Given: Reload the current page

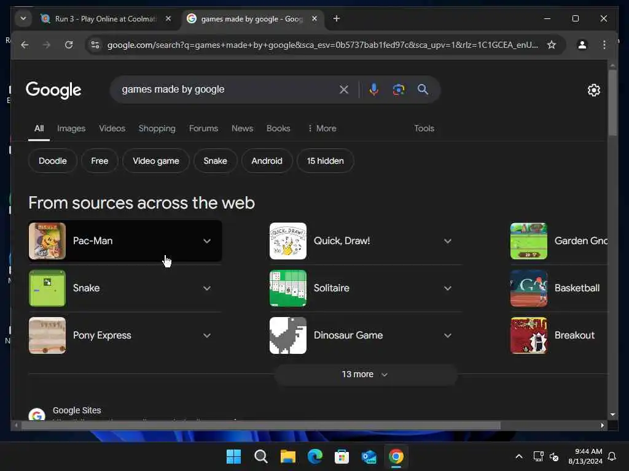Looking at the screenshot, I should click(x=69, y=45).
